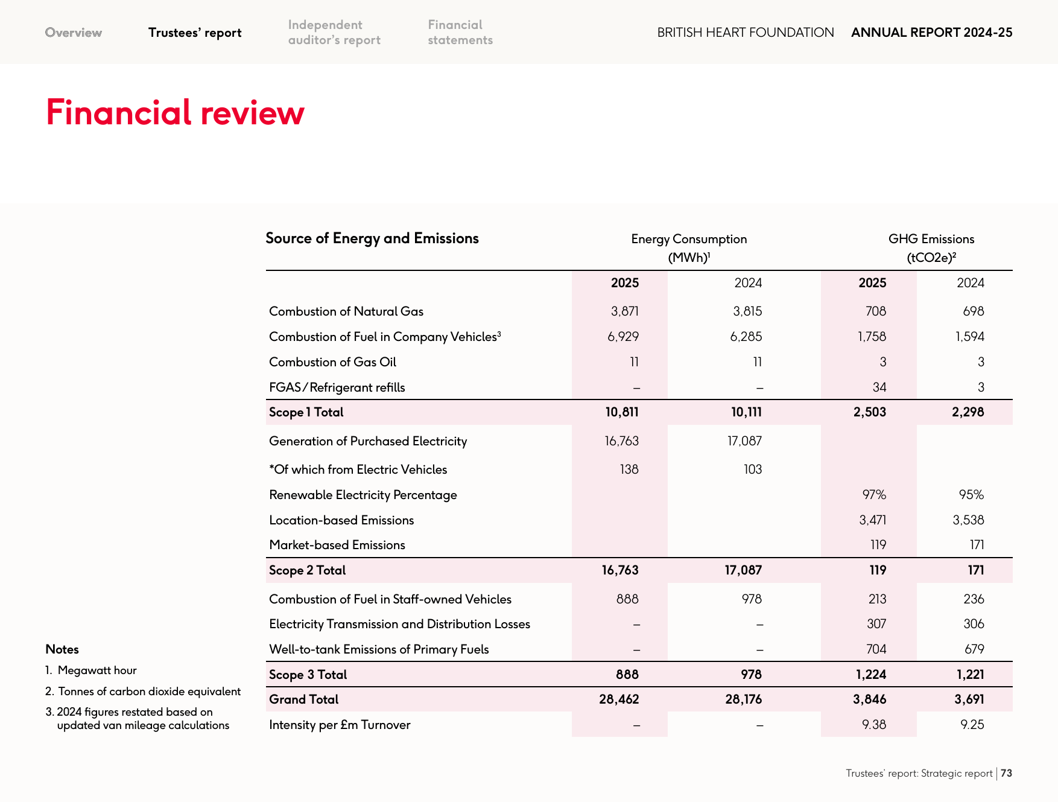Select the GHG Emissions (tCO2e) column header

pos(931,248)
